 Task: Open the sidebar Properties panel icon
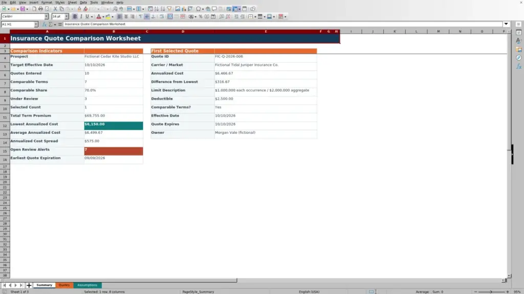click(x=519, y=33)
